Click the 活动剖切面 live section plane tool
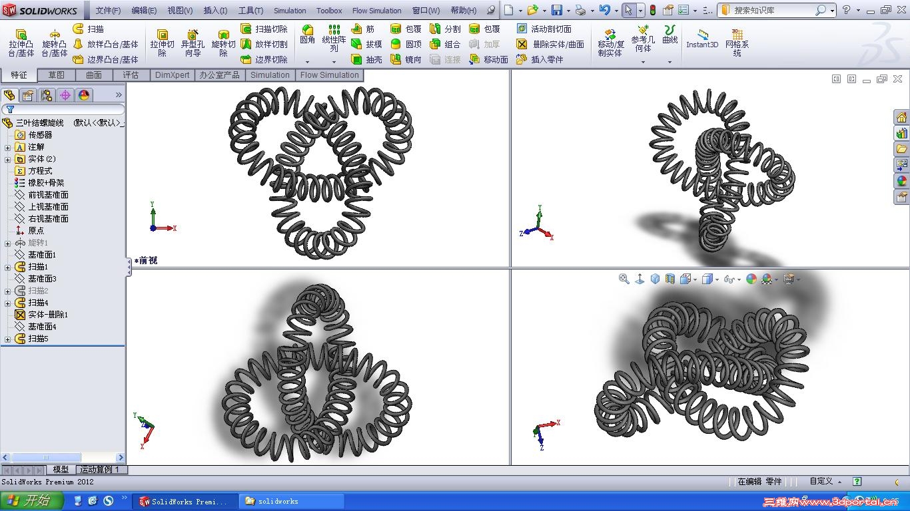 [x=544, y=29]
